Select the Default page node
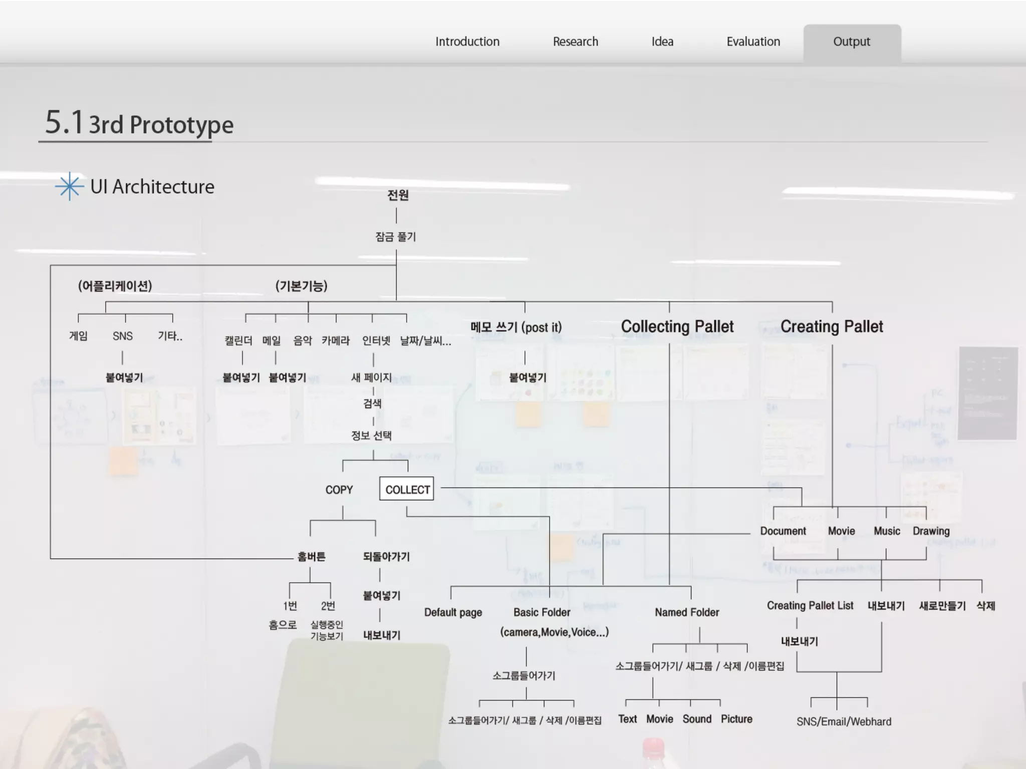 453,612
